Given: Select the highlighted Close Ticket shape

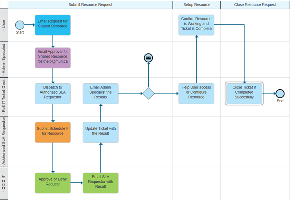Looking at the screenshot, I should [x=244, y=93].
